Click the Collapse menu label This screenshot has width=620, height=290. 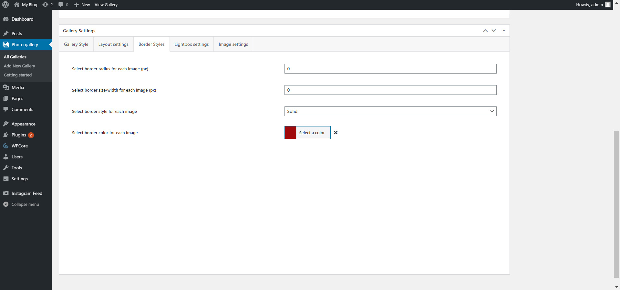pyautogui.click(x=25, y=204)
